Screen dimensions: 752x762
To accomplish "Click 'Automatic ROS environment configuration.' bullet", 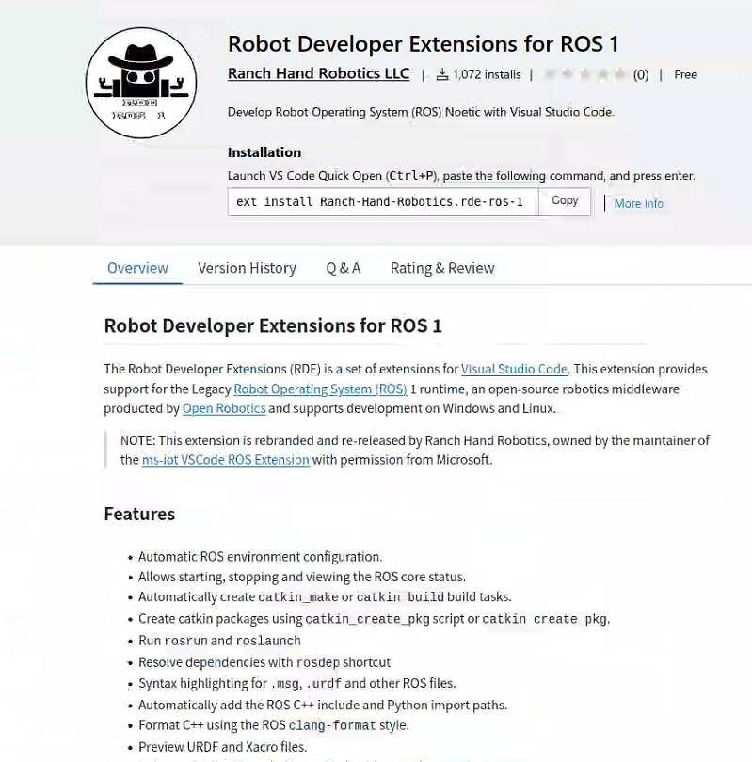I will pyautogui.click(x=261, y=556).
